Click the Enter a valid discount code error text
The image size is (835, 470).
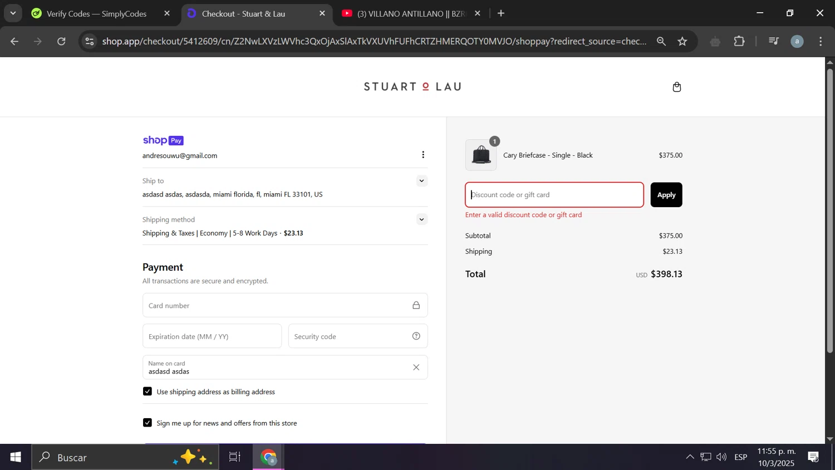point(523,215)
